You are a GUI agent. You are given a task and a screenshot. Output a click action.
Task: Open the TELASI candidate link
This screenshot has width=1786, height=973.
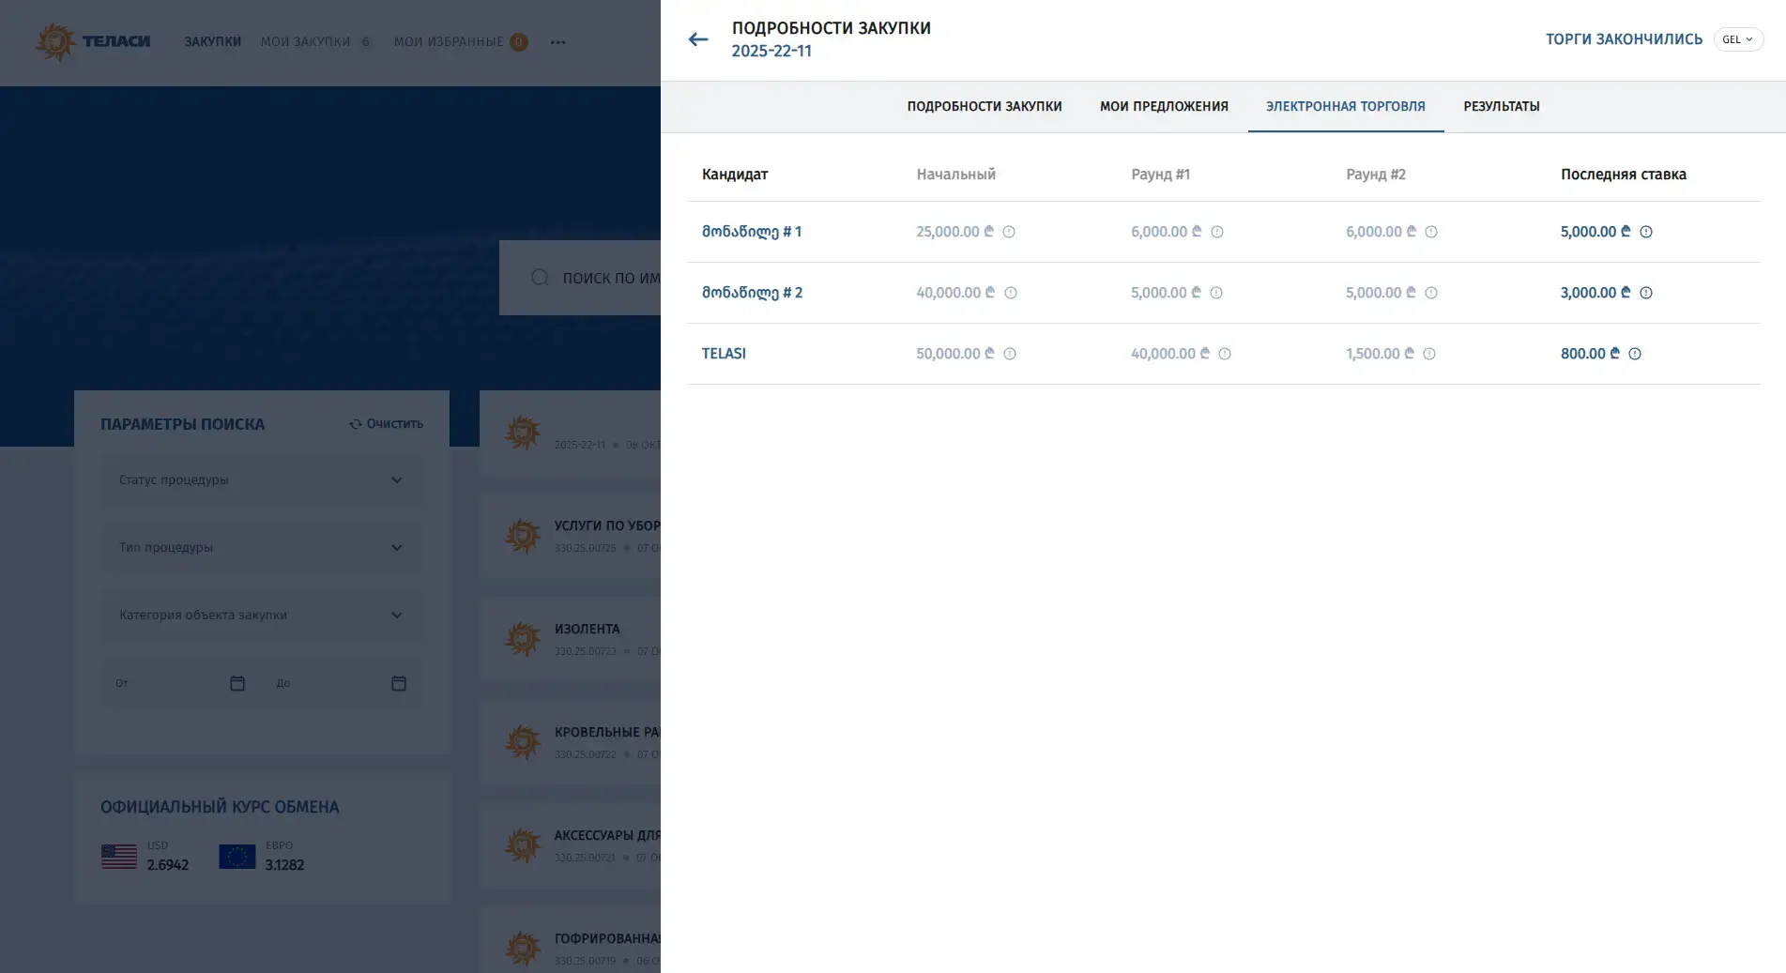pyautogui.click(x=724, y=354)
